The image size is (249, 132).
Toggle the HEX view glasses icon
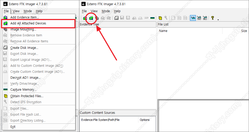coord(205,18)
